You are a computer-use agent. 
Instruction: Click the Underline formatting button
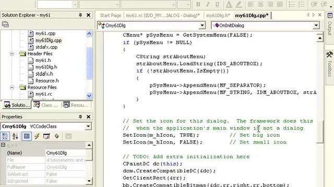pyautogui.click(x=217, y=4)
